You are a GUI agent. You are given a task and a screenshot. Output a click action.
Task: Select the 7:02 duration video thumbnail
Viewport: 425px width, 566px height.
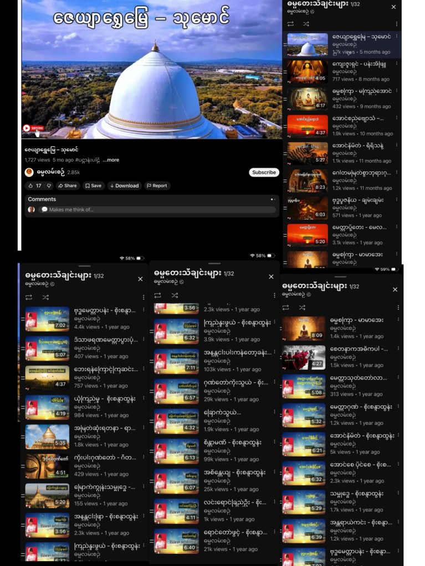pos(47,319)
